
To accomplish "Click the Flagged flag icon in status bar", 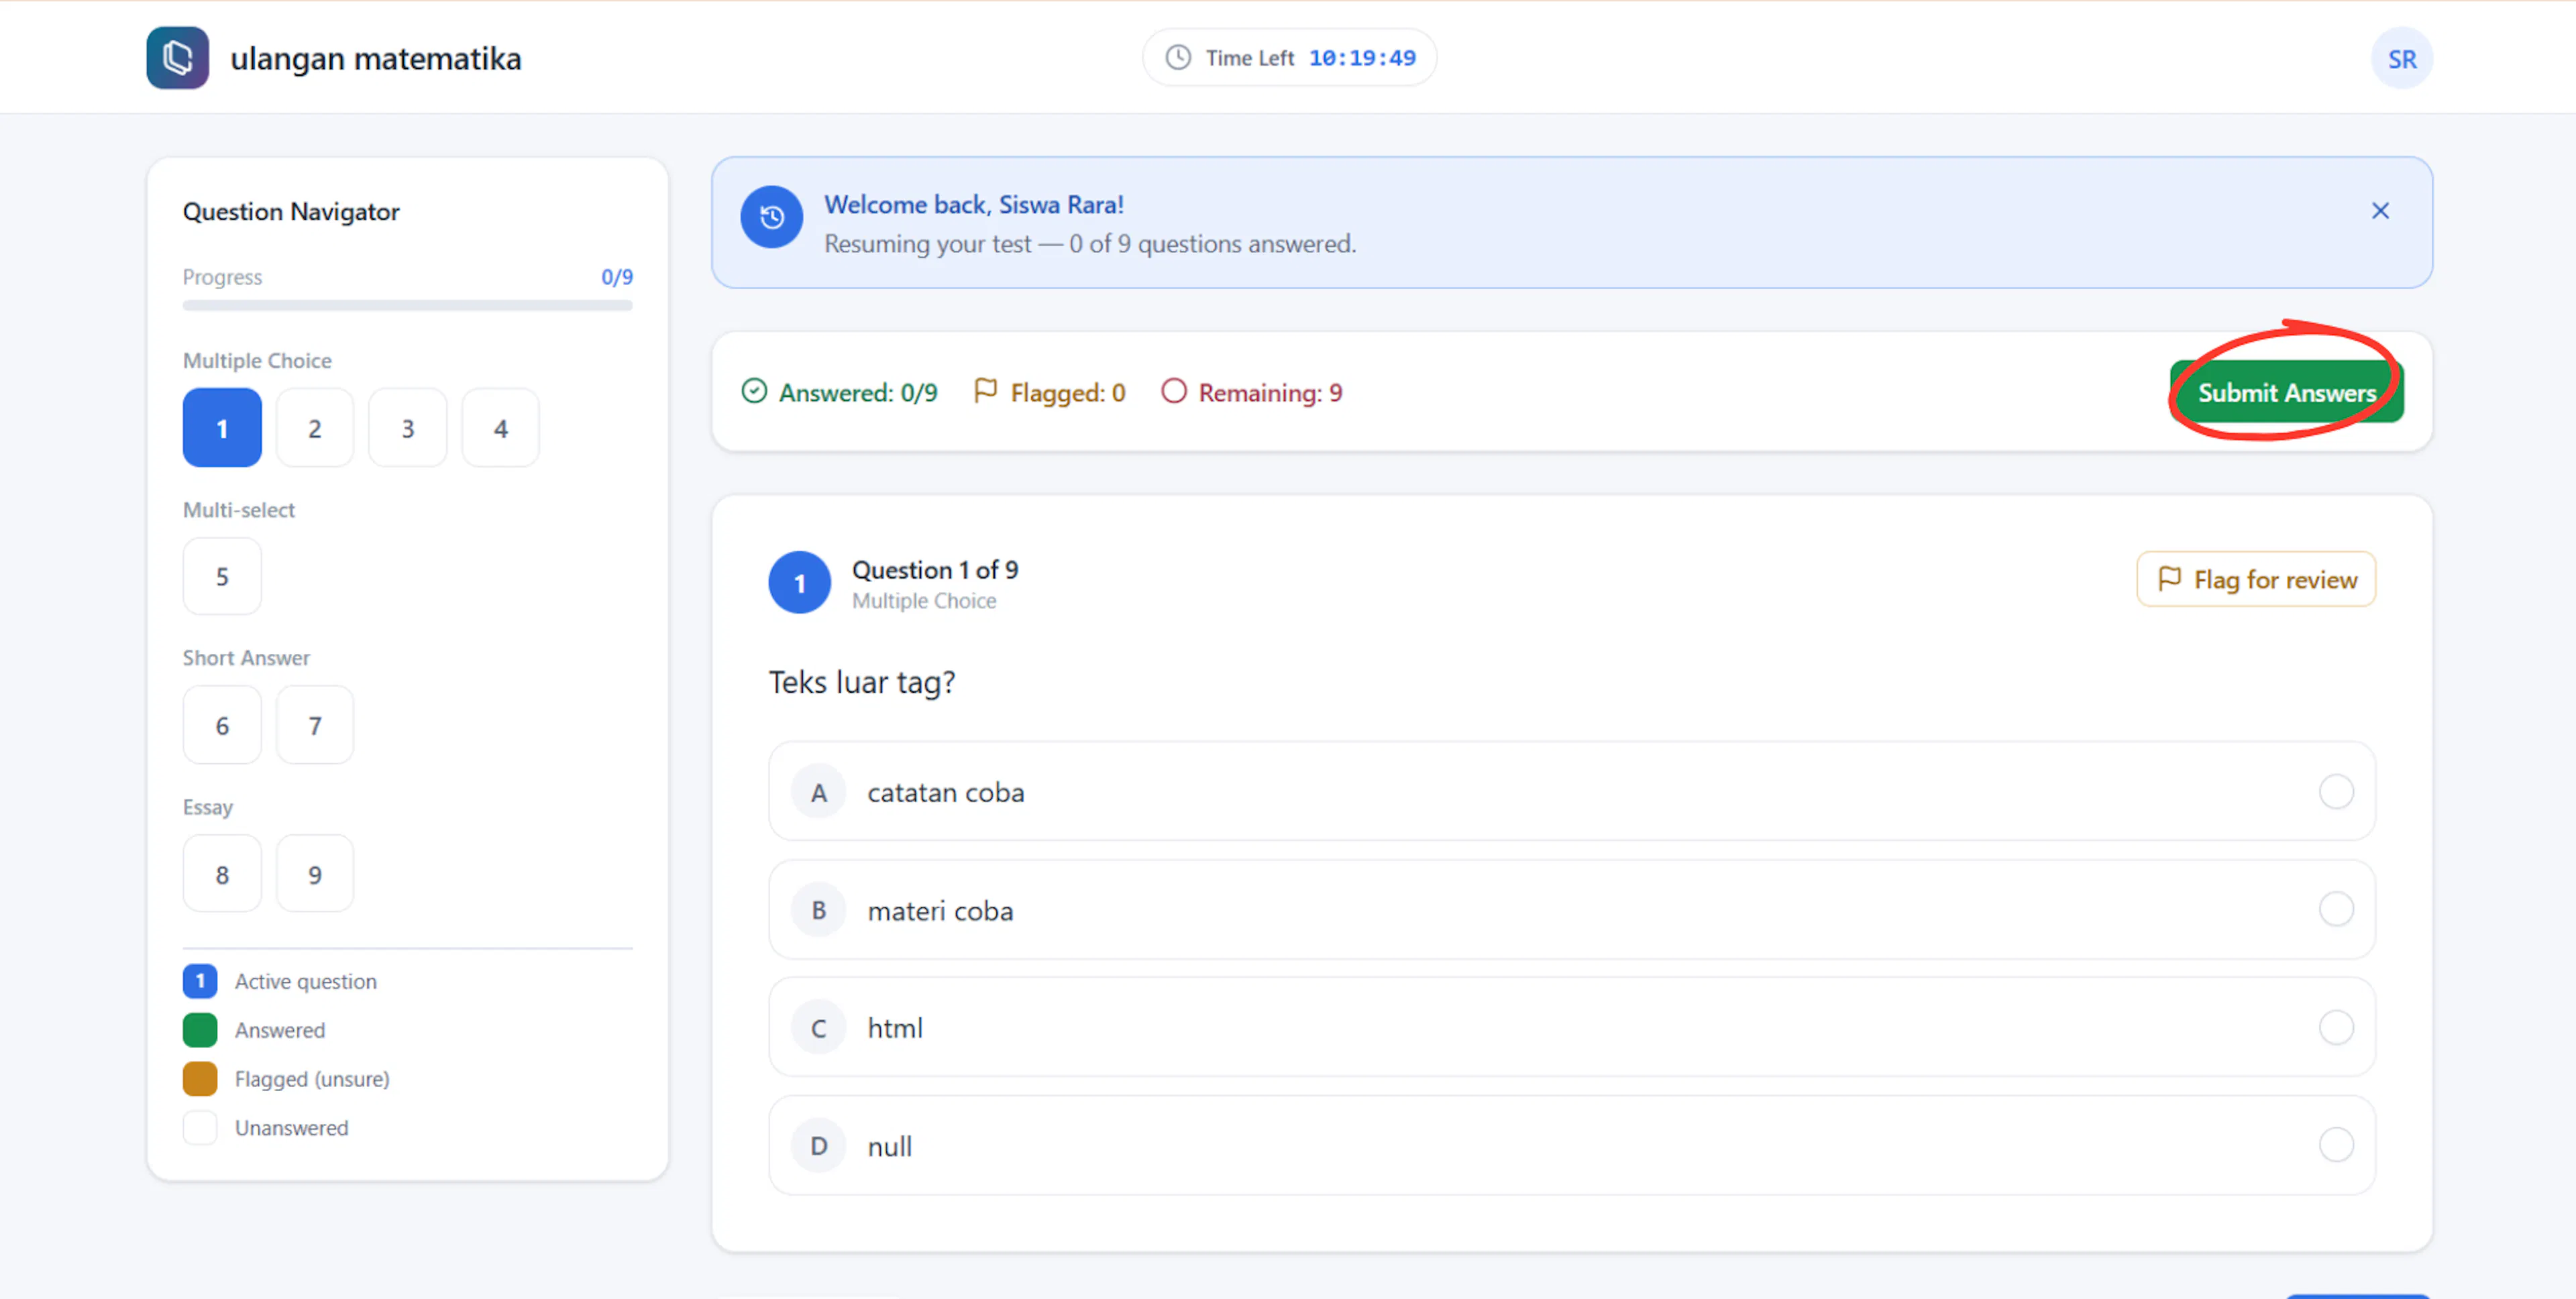I will (985, 391).
